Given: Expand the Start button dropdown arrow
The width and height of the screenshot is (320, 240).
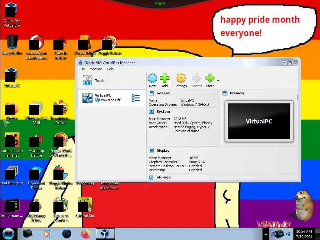Looking at the screenshot, I should (218, 81).
